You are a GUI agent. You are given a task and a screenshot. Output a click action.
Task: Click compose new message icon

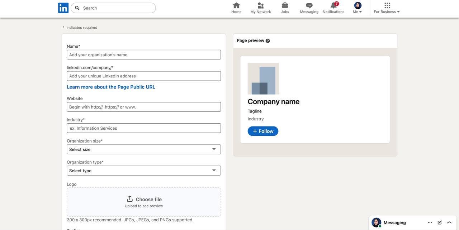(440, 222)
